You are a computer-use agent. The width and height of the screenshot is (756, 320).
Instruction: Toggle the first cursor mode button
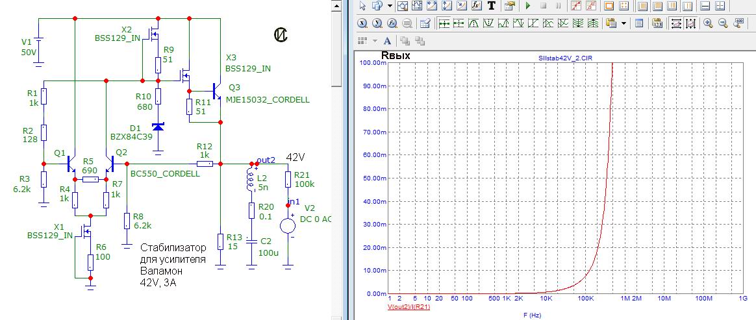(444, 23)
